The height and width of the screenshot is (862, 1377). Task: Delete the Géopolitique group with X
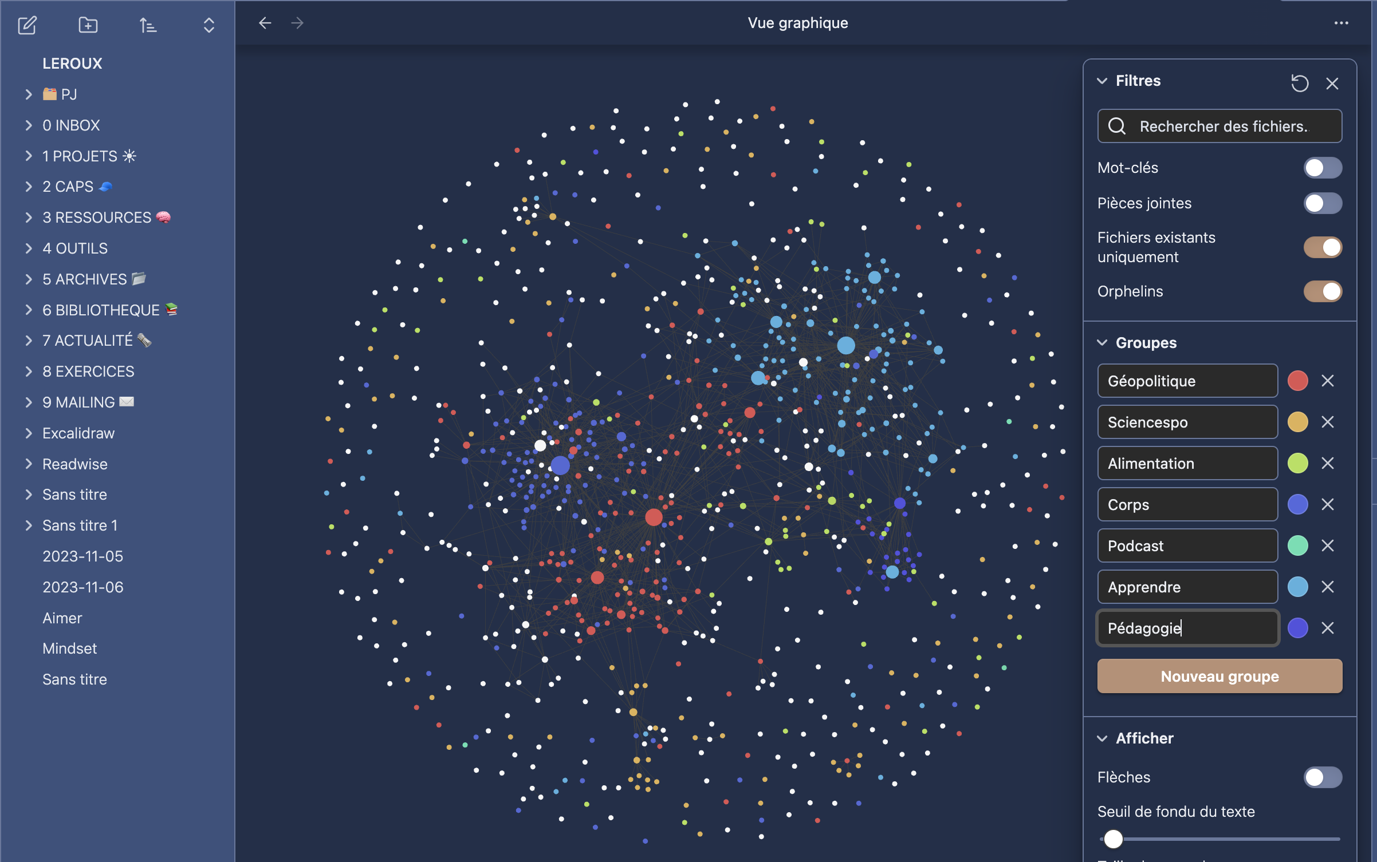(1328, 381)
